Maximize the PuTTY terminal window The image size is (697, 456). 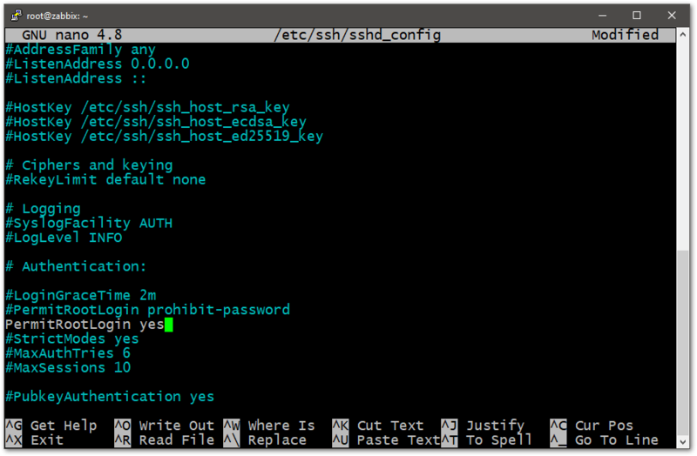click(x=637, y=15)
